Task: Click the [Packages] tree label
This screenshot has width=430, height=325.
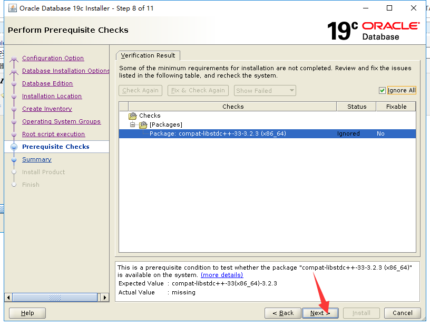Action: (166, 125)
